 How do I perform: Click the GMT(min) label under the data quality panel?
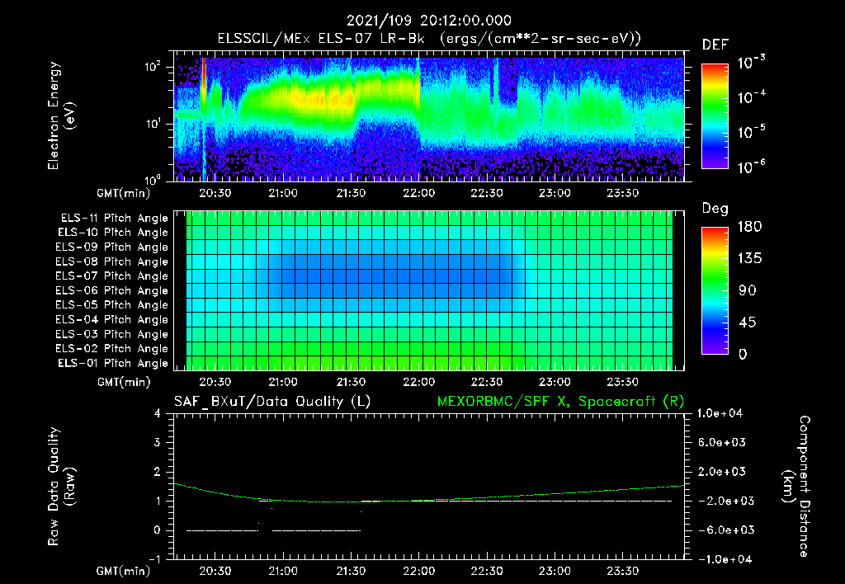(124, 571)
